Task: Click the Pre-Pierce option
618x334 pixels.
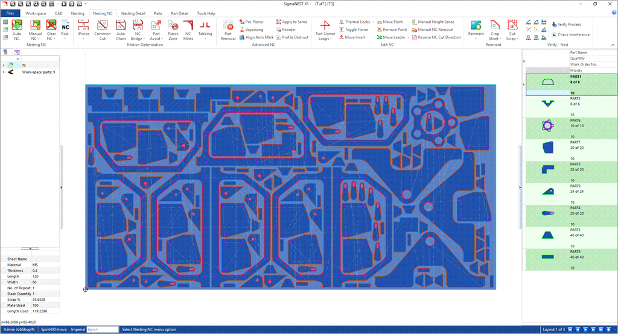Action: (251, 22)
